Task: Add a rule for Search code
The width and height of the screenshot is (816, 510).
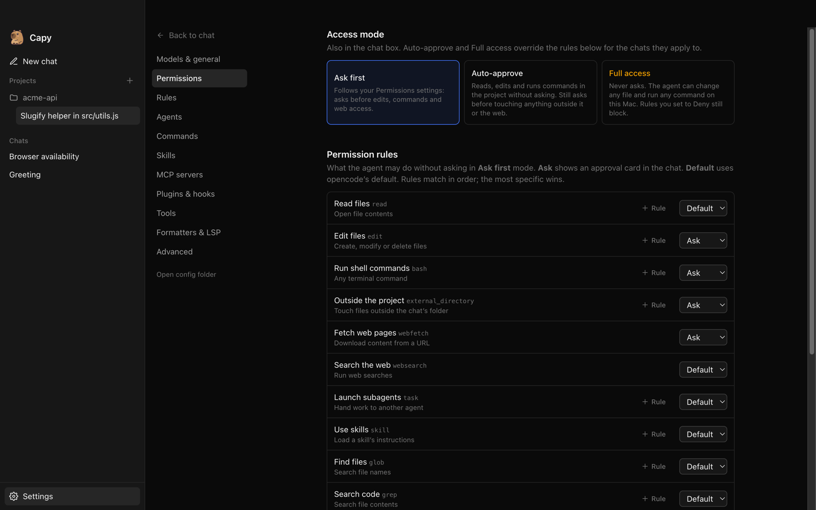Action: [654, 499]
